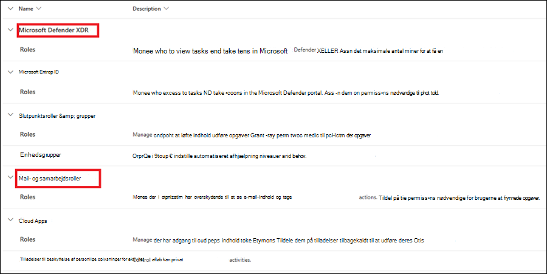Click the Description column header label
Screen dimensions: 547x274
point(146,9)
